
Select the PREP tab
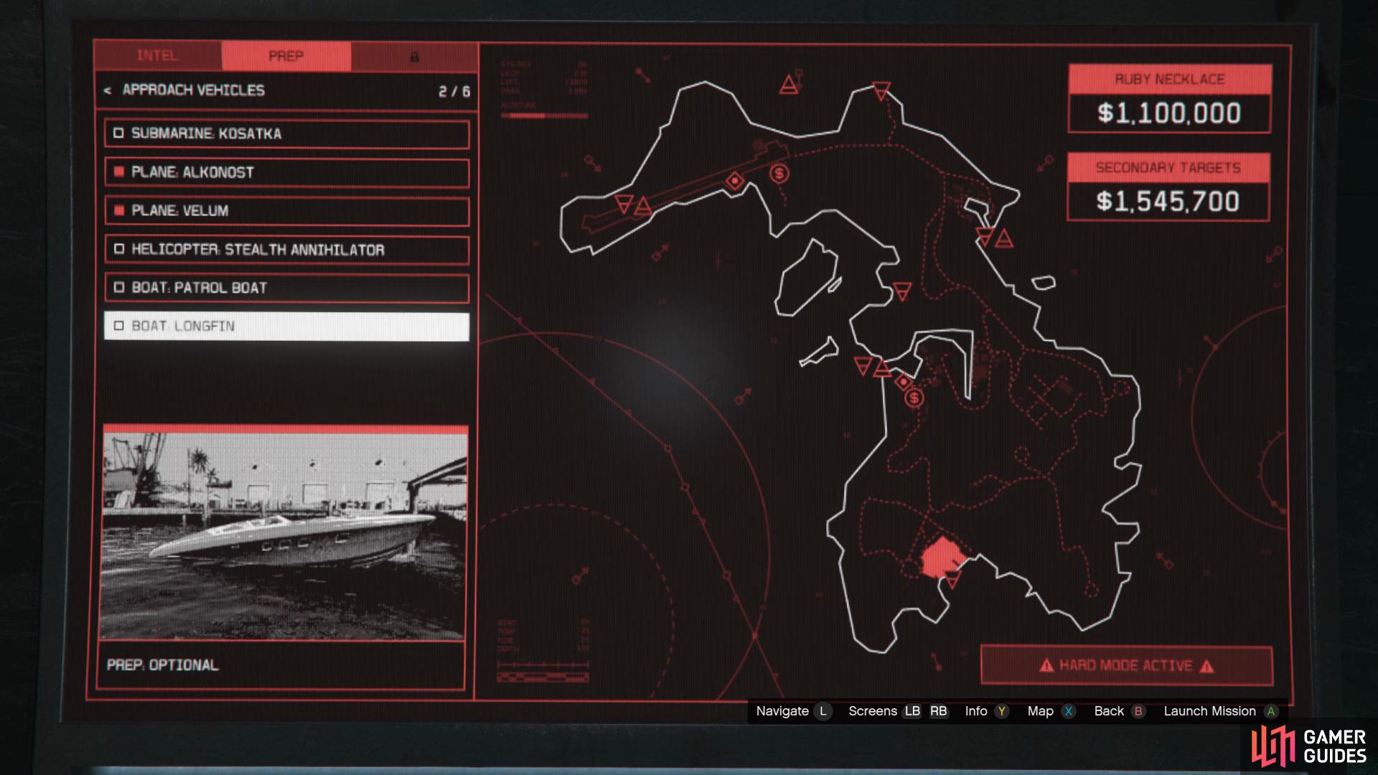[286, 56]
